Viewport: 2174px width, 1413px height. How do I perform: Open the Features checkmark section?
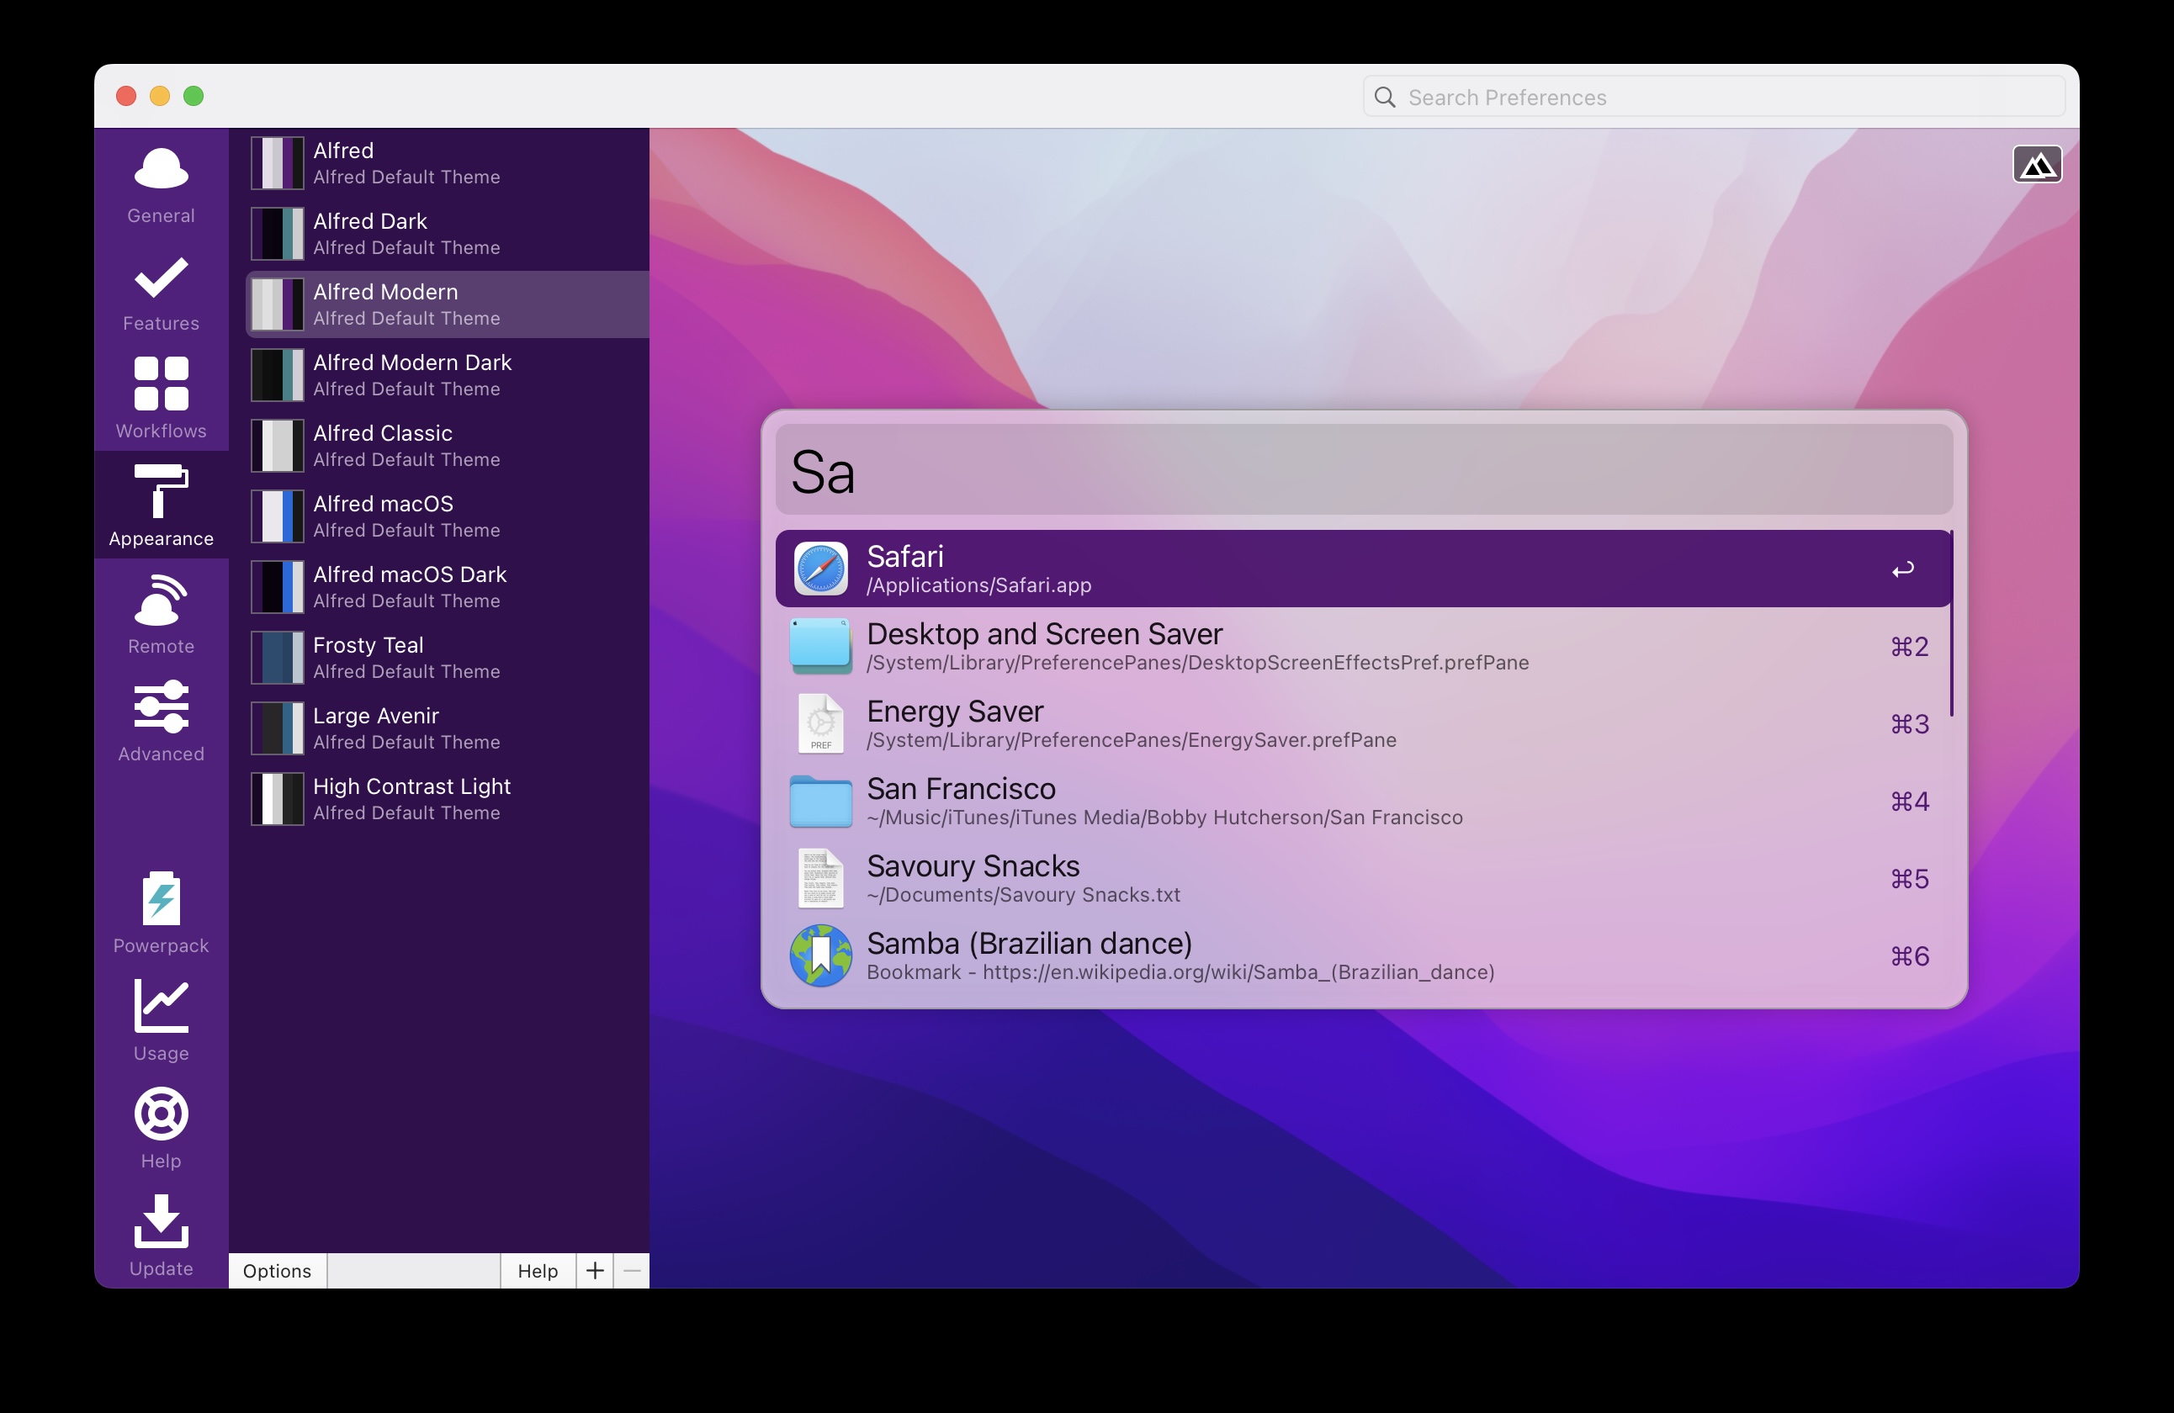click(x=161, y=293)
